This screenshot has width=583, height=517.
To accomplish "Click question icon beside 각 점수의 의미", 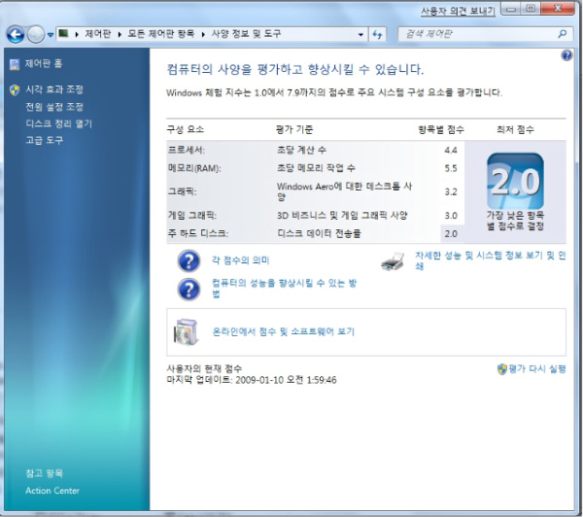I will [189, 260].
